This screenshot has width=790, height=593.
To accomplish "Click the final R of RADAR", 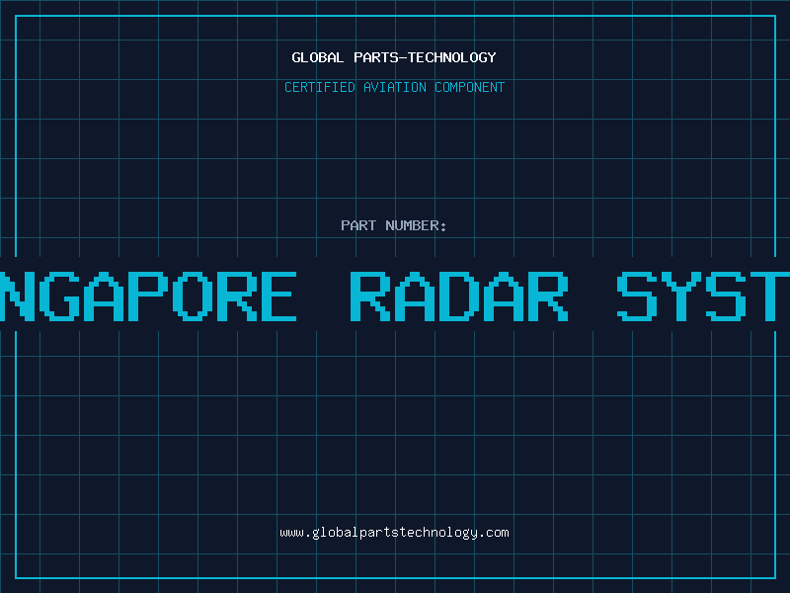I will 548,296.
